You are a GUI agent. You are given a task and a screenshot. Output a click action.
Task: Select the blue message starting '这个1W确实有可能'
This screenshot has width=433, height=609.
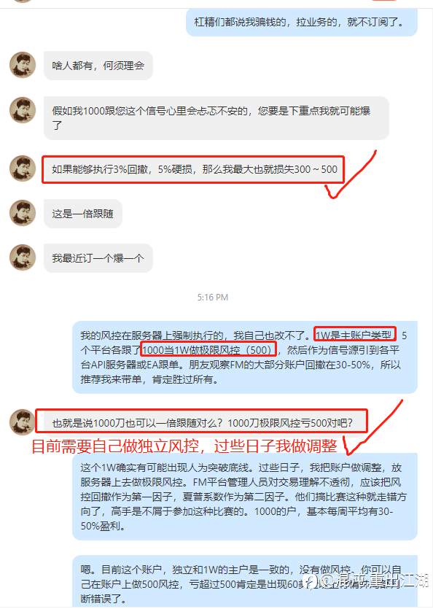245,497
